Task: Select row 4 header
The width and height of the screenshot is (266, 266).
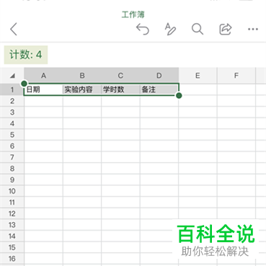Action: (x=12, y=123)
